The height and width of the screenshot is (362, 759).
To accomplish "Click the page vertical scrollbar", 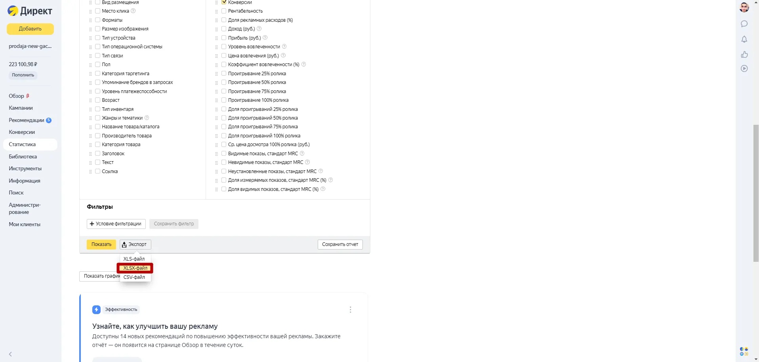I will pos(756,192).
